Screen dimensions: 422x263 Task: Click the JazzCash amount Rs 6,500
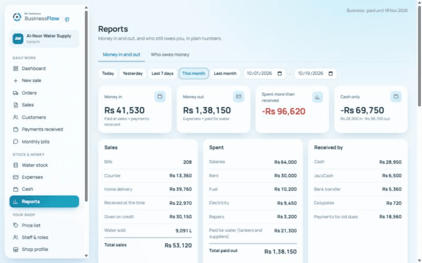point(392,176)
